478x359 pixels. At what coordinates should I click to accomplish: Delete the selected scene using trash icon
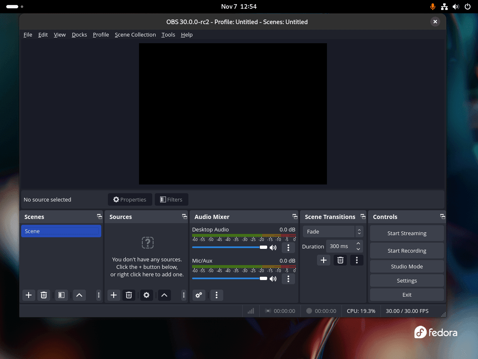point(44,295)
